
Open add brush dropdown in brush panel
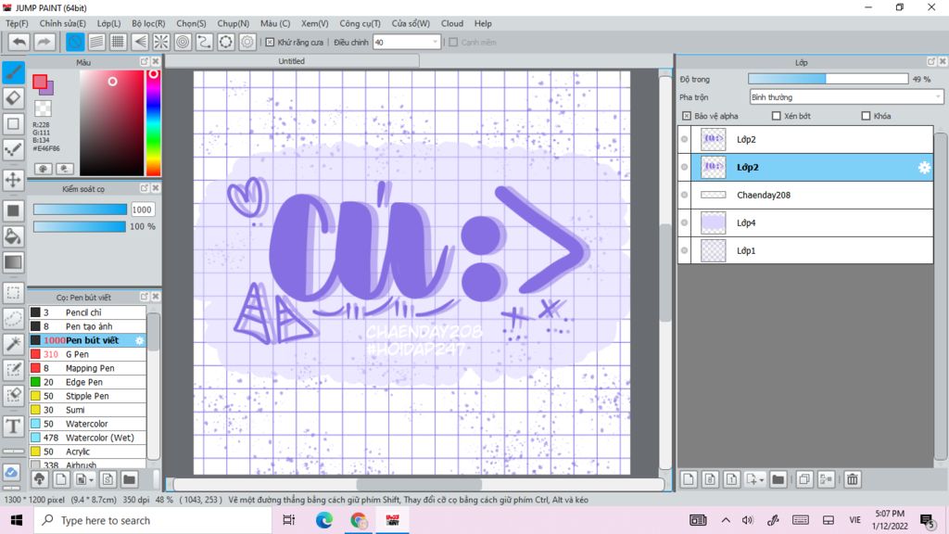coord(92,479)
